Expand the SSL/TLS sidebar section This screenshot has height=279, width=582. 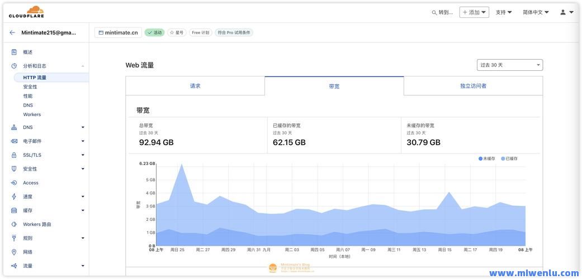click(x=83, y=155)
